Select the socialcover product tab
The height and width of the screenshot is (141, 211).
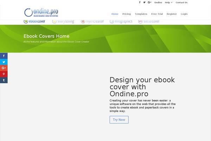tap(149, 21)
